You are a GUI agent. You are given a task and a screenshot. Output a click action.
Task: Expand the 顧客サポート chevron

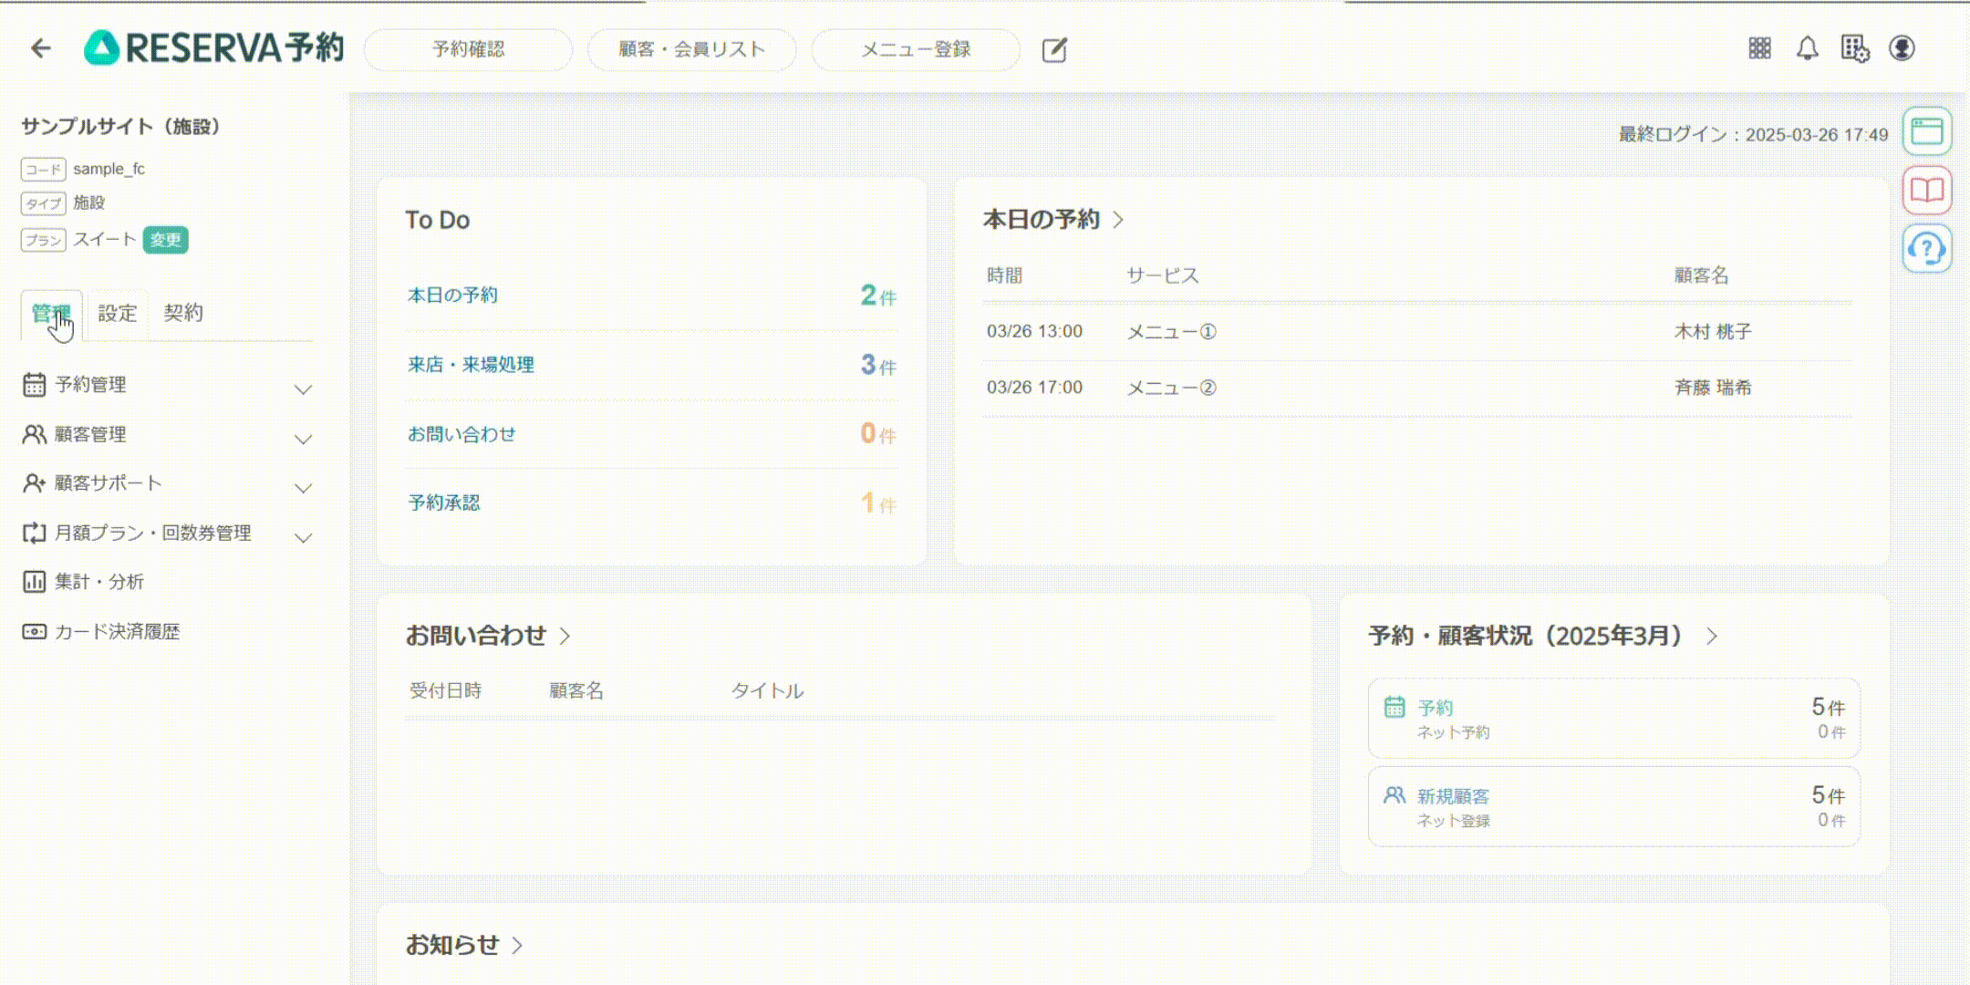tap(304, 488)
